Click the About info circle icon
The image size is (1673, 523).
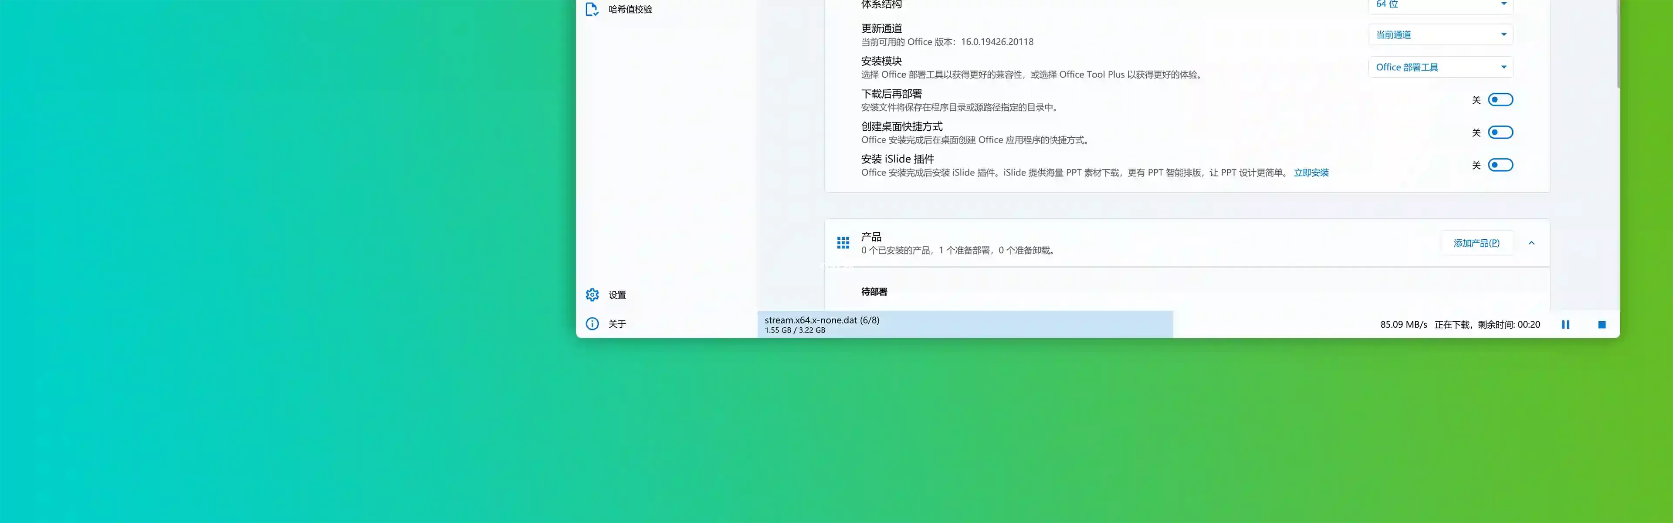pos(592,323)
